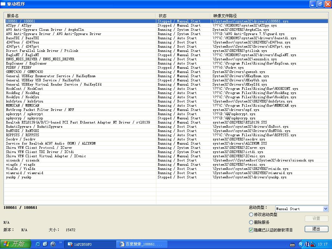Image resolution: width=332 pixels, height=249 pixels.
Task: Expand quick launch overflow chevron
Action: click(60, 243)
